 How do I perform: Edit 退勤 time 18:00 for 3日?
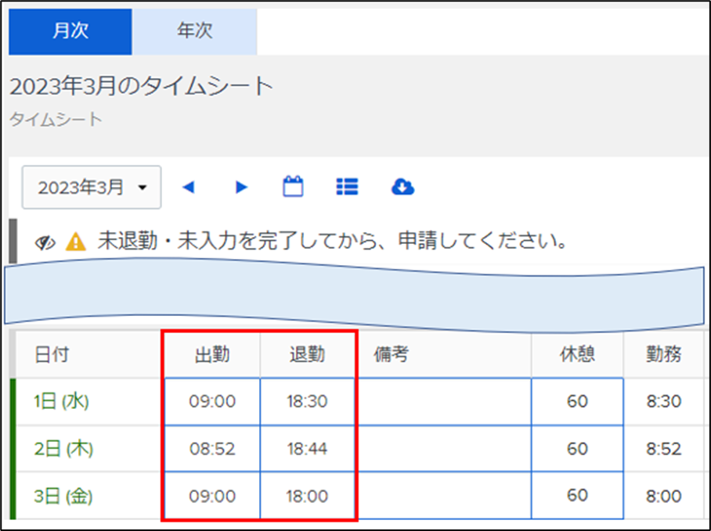pos(307,496)
